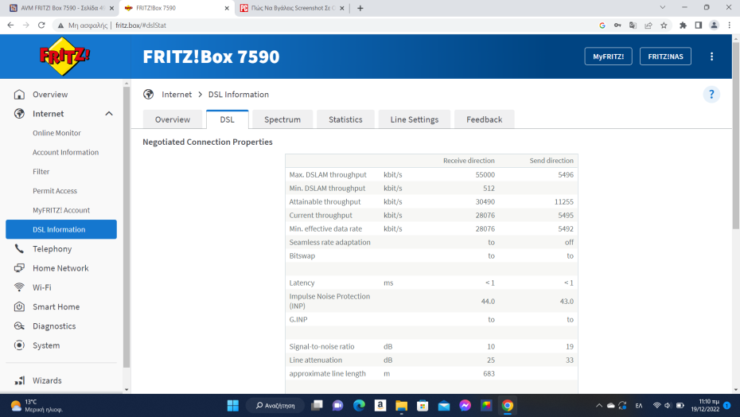Bookmark this page with the star icon
Image resolution: width=740 pixels, height=417 pixels.
[x=664, y=25]
